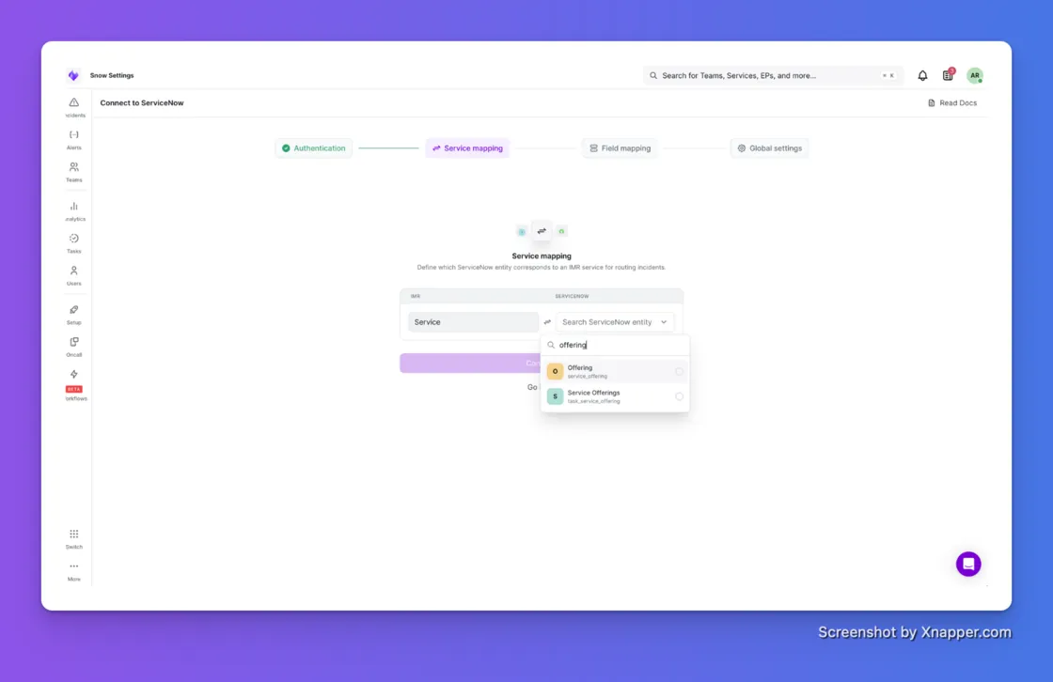Open the chat support bubble
Image resolution: width=1053 pixels, height=682 pixels.
pos(968,564)
